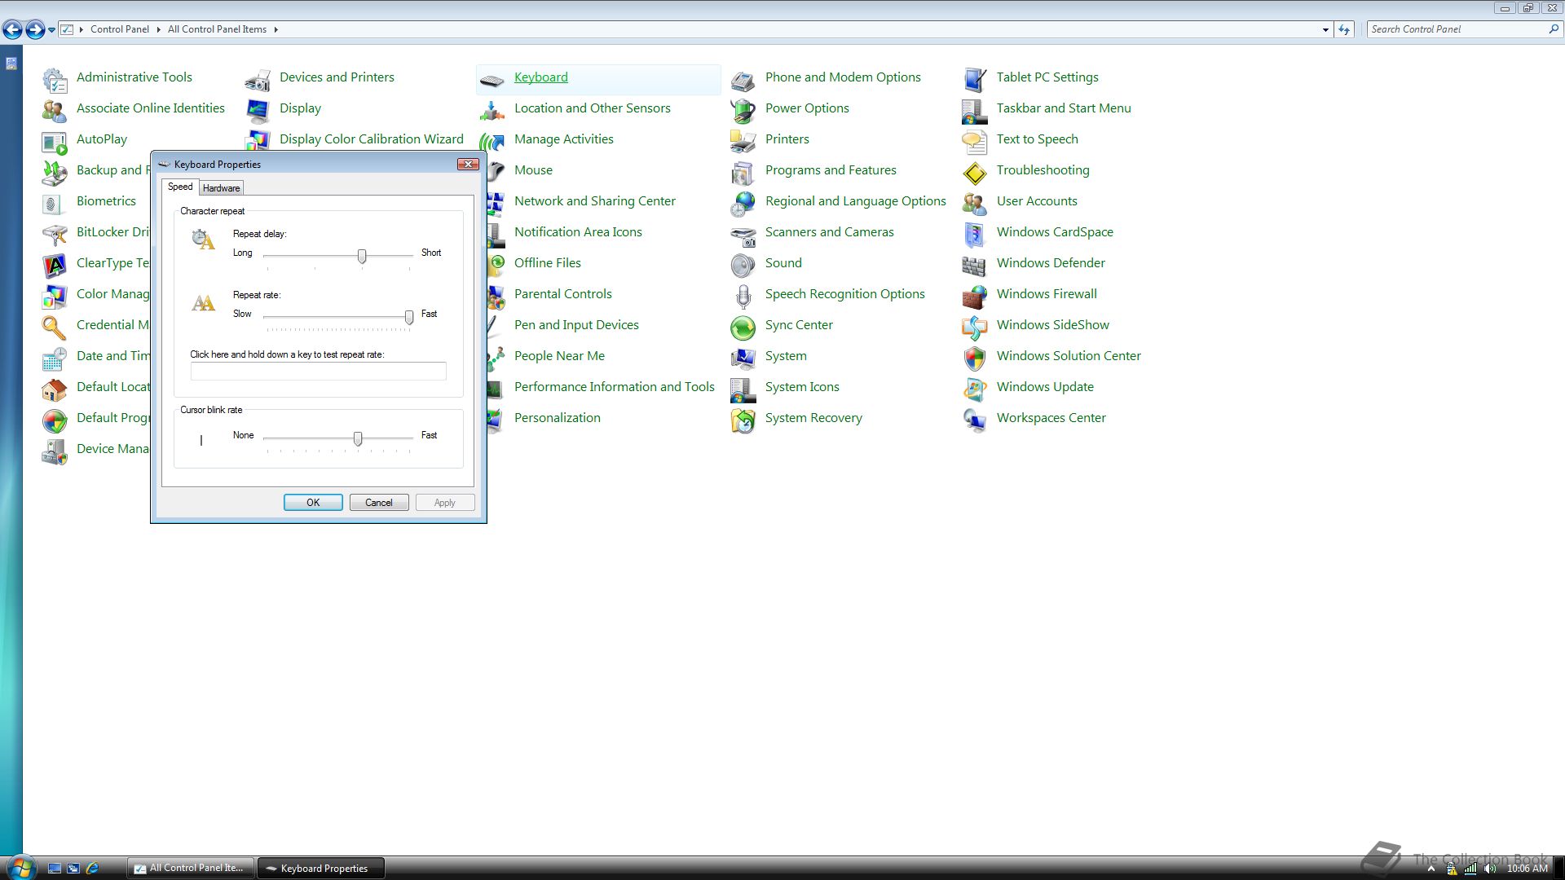Open Pen and Input Devices link

(576, 325)
